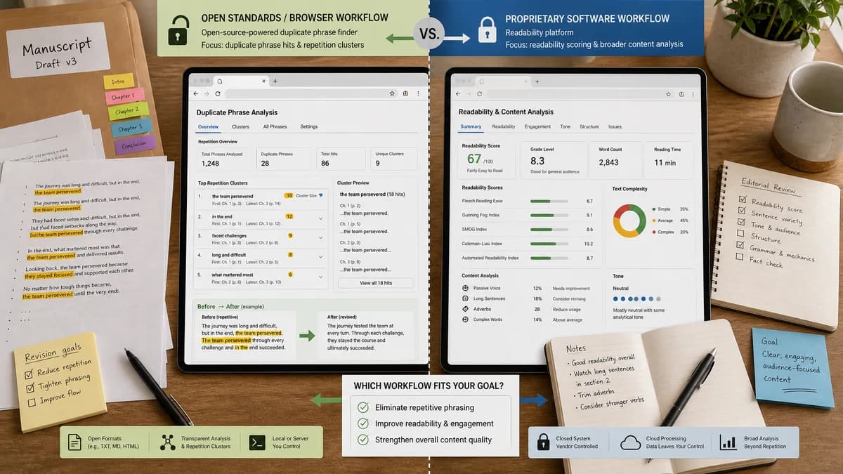Go back in the Duplicate Phrase Analysis browser
The image size is (843, 474).
tap(195, 93)
